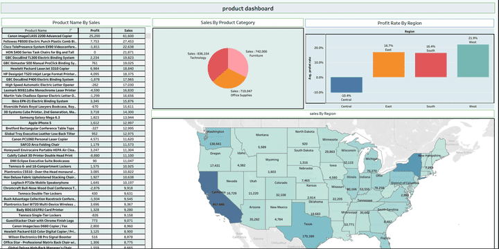Select 'Samsung Galaxy Mega 6.3' product row
The height and width of the screenshot is (249, 499).
coord(73,118)
